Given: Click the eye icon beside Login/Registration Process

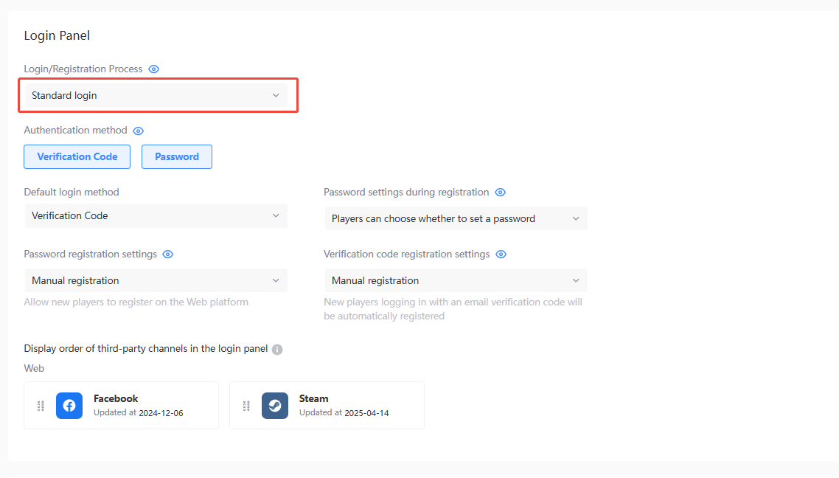Looking at the screenshot, I should click(x=153, y=69).
